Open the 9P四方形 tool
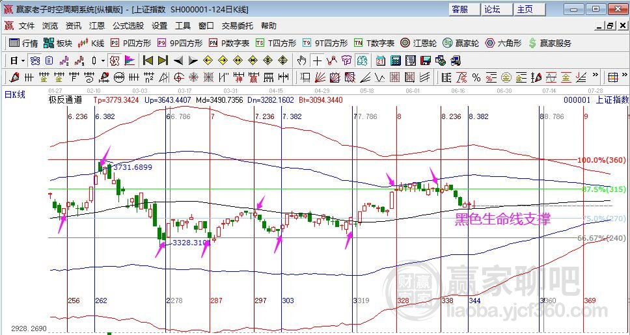 (x=180, y=43)
